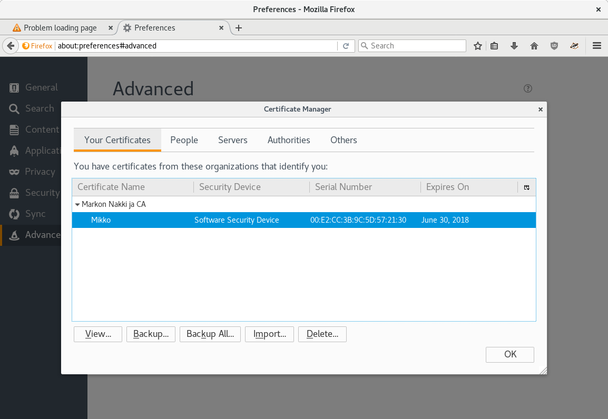Open the Downloads arrow icon

tap(514, 46)
